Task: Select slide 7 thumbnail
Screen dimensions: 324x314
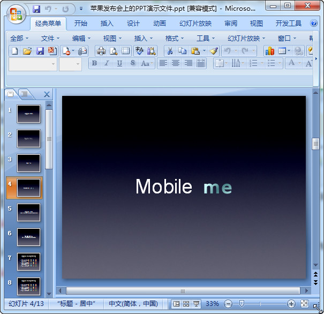Action: pyautogui.click(x=28, y=261)
